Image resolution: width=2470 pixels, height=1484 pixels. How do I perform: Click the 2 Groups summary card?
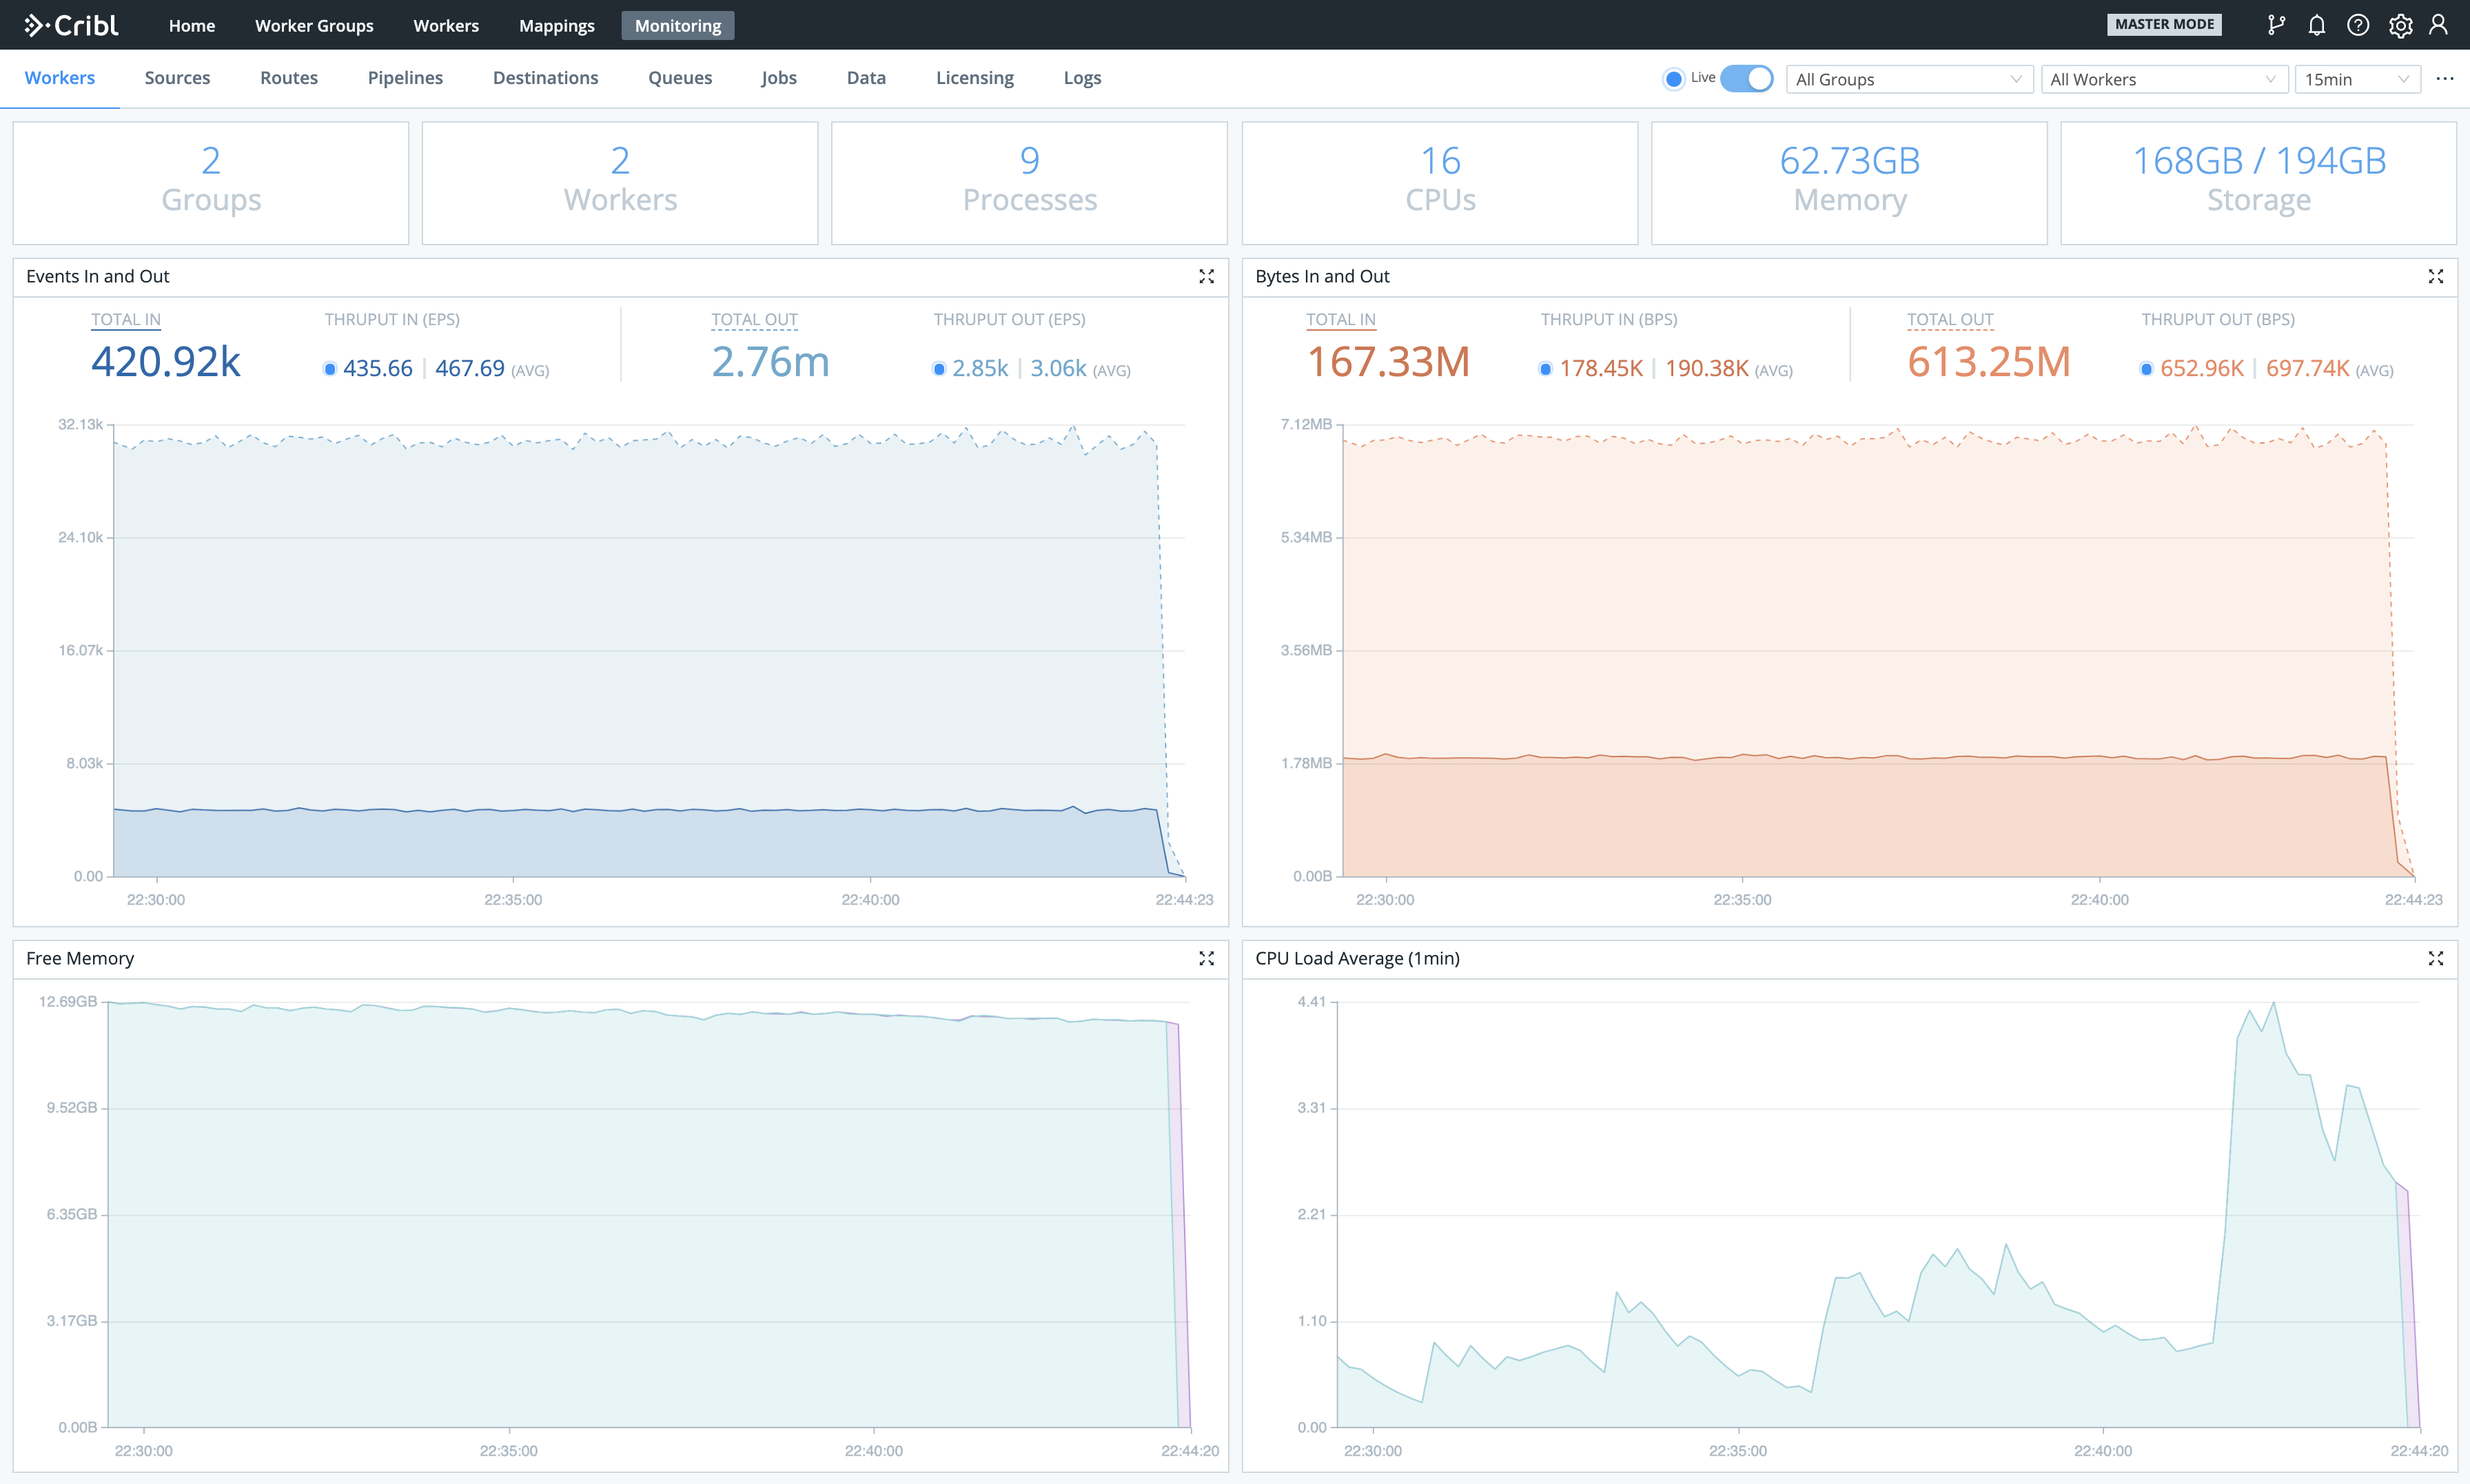pyautogui.click(x=211, y=183)
